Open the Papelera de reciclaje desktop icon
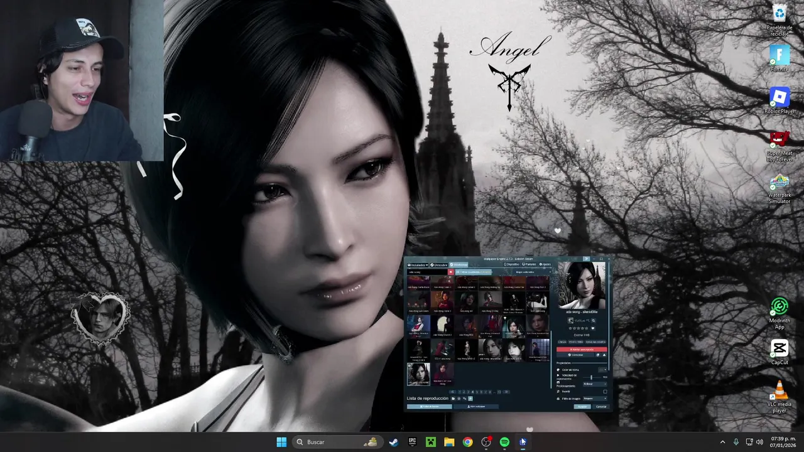The height and width of the screenshot is (452, 804). click(x=780, y=20)
